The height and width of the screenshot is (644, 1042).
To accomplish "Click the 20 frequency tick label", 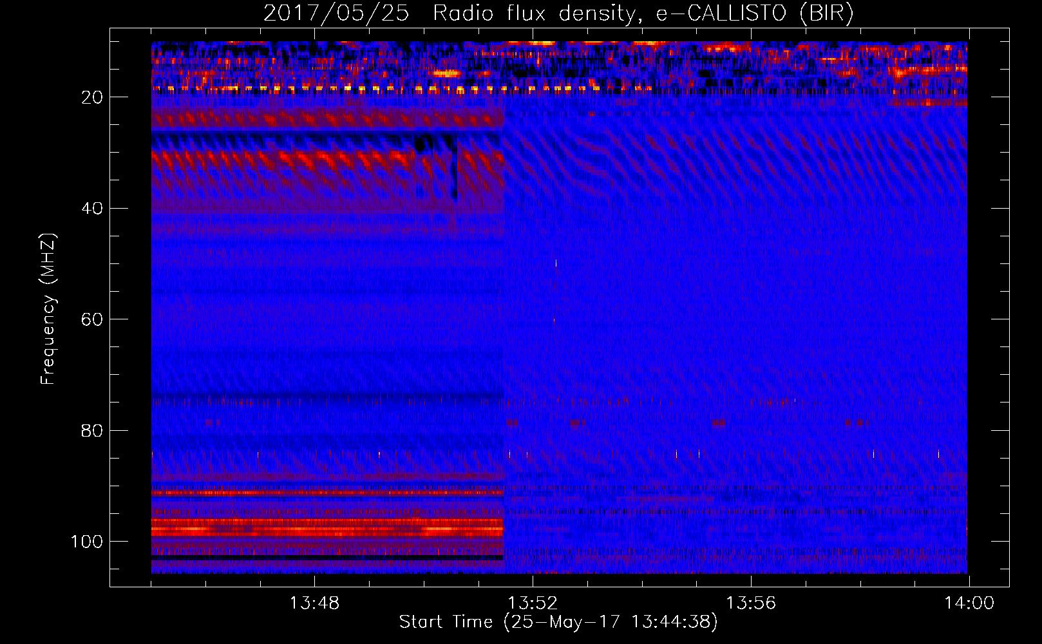I will tap(93, 97).
